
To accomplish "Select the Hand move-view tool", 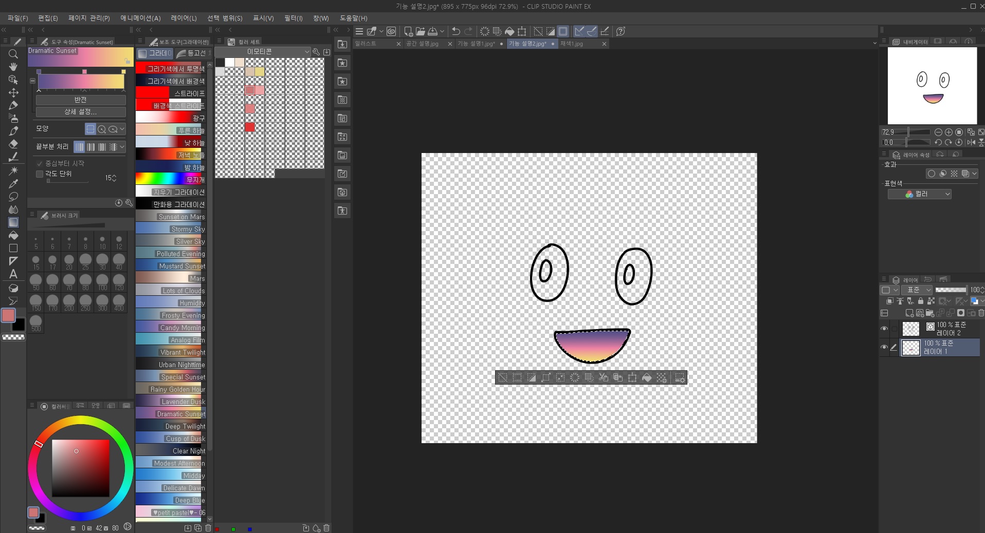I will pyautogui.click(x=13, y=67).
